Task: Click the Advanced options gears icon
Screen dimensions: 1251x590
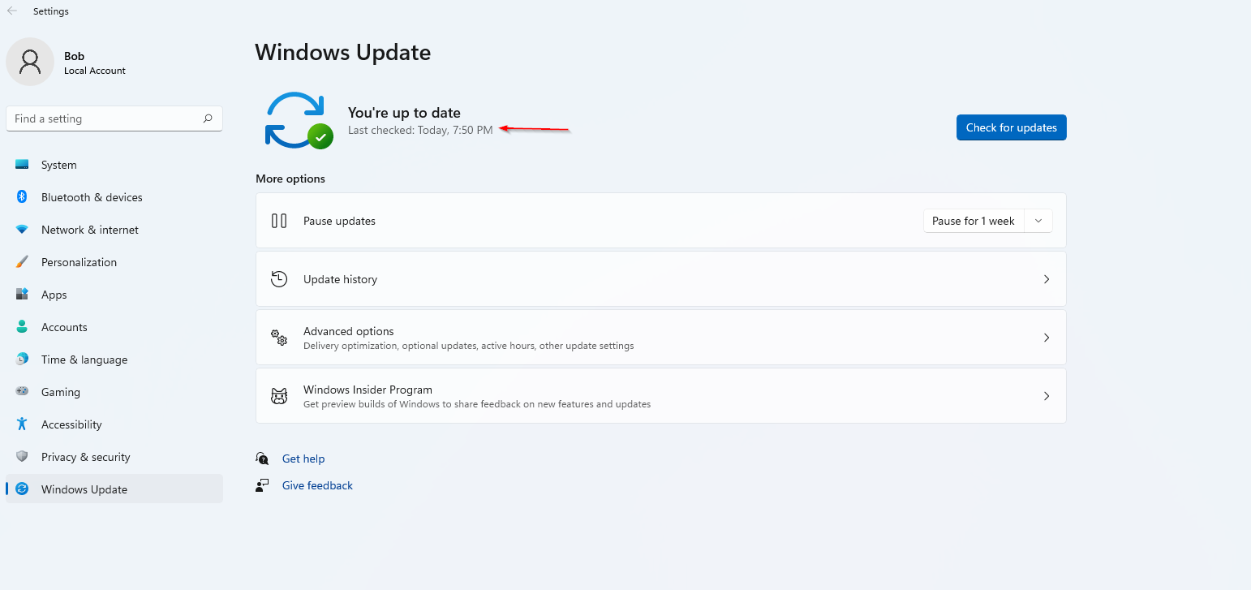Action: [x=279, y=338]
